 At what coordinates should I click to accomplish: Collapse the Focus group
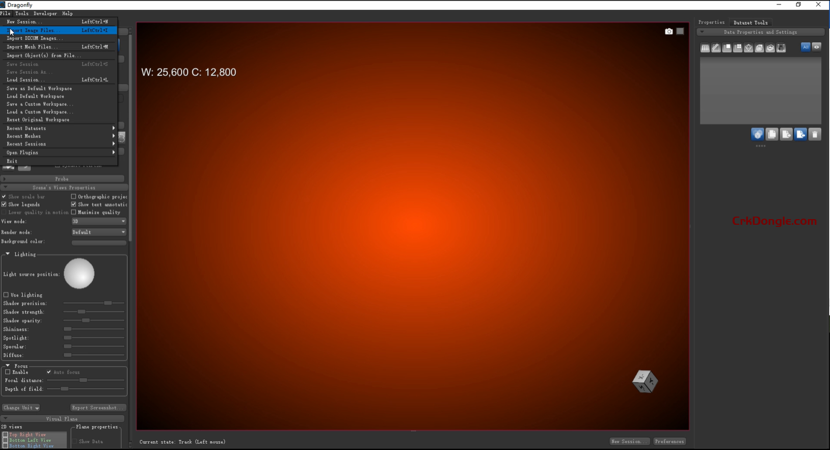click(8, 365)
